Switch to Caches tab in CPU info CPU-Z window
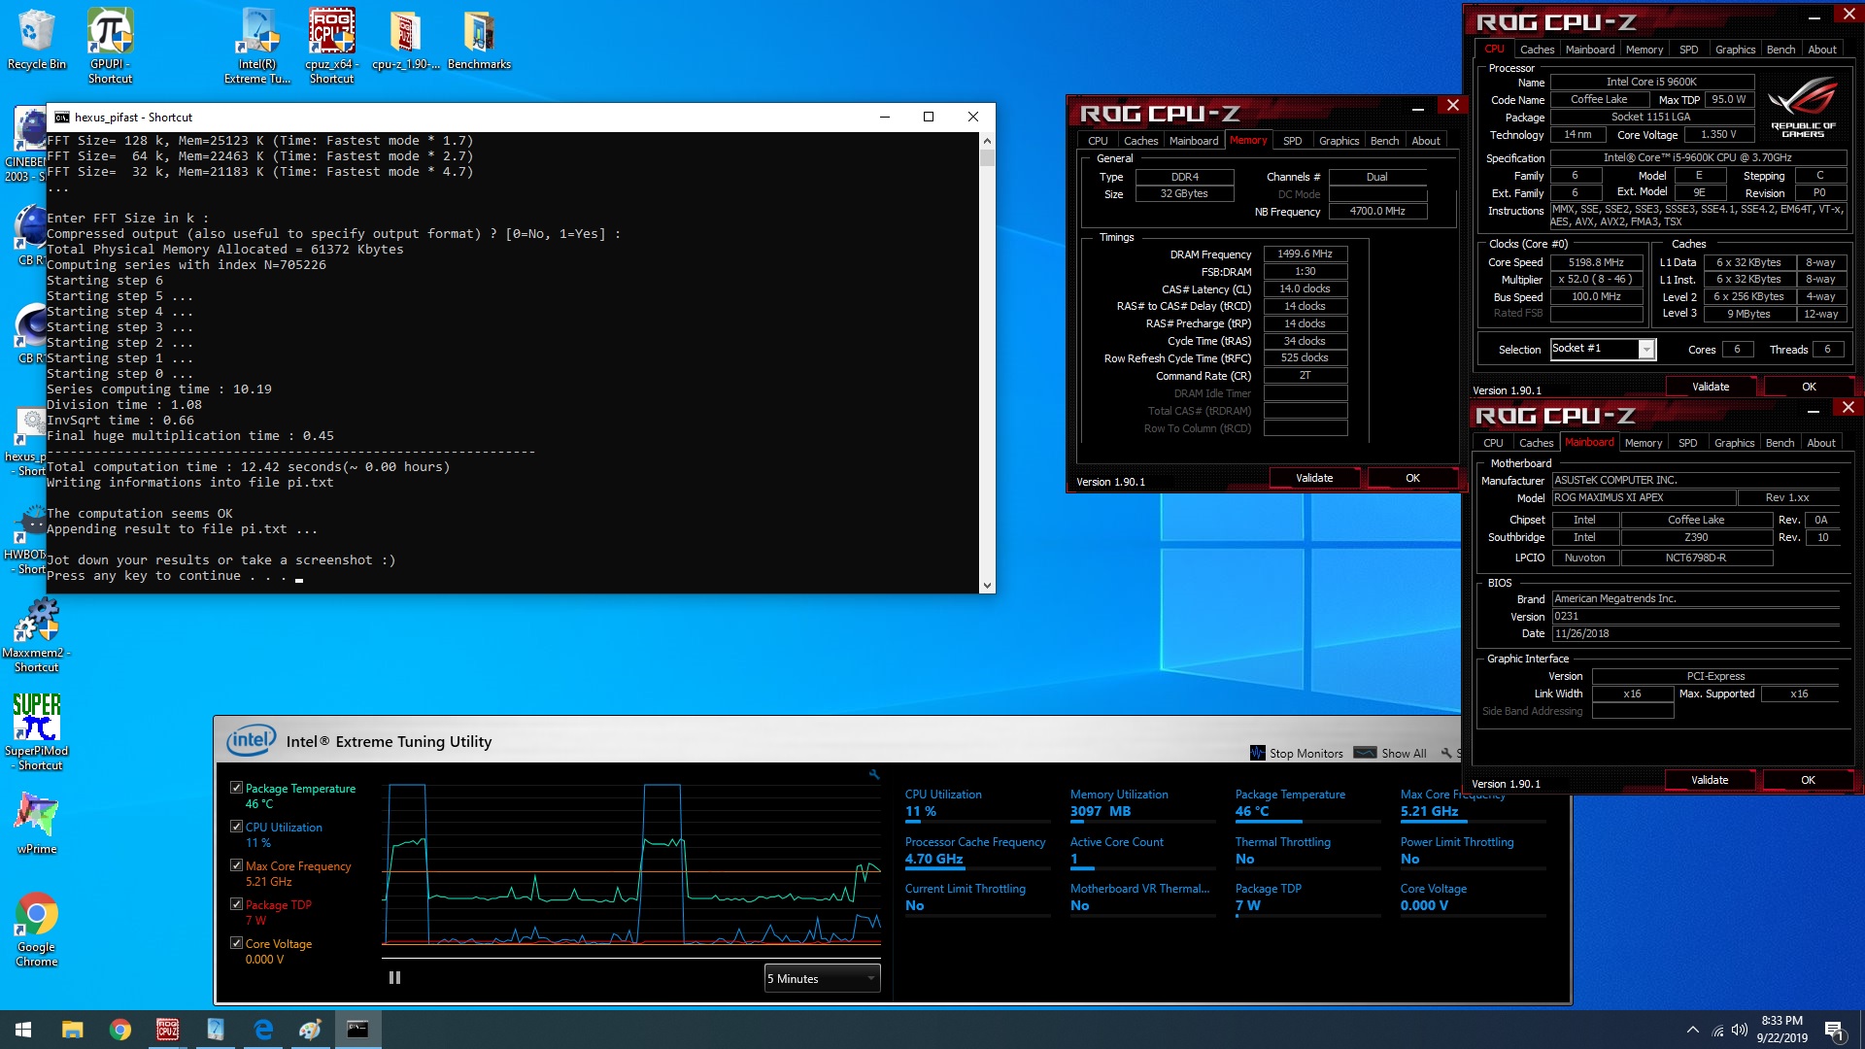 1537,50
